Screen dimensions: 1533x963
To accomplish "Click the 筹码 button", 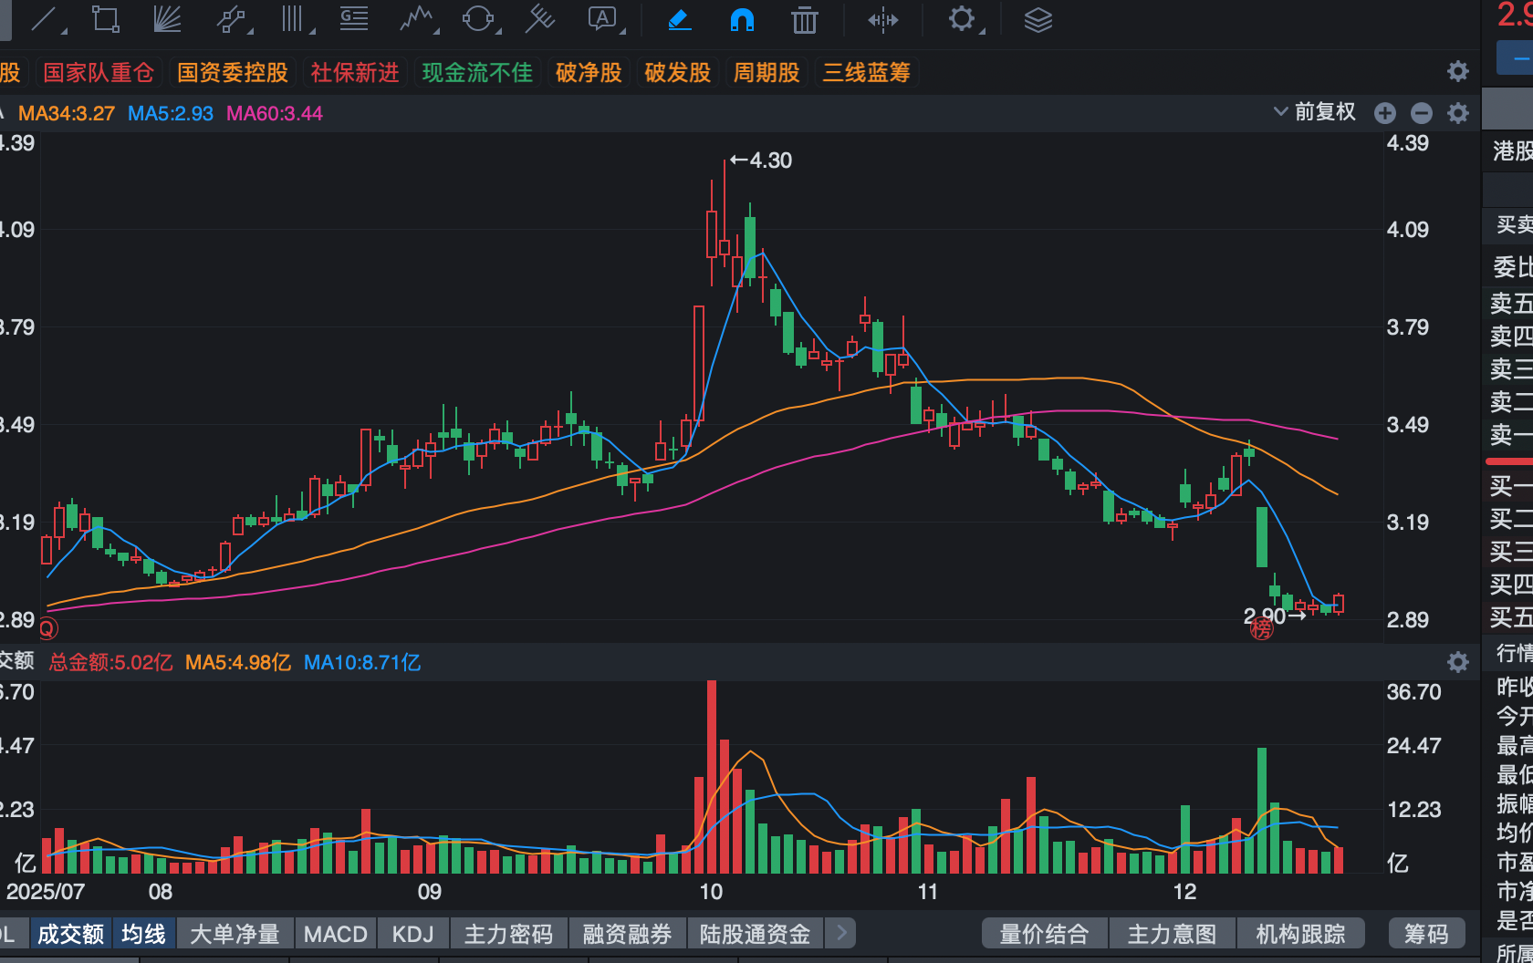I will 1425,934.
